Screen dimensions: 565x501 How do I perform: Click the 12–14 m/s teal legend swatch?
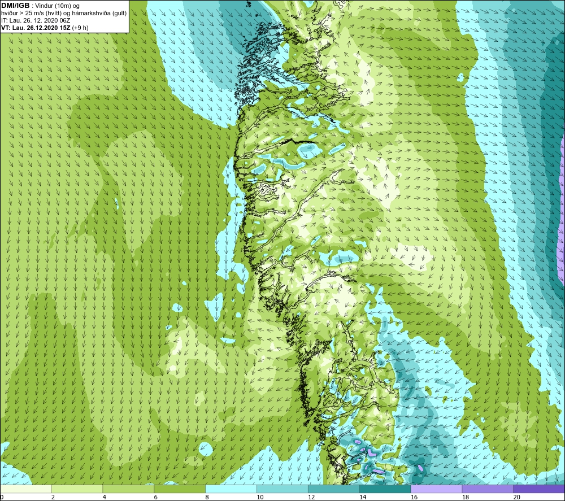point(334,489)
